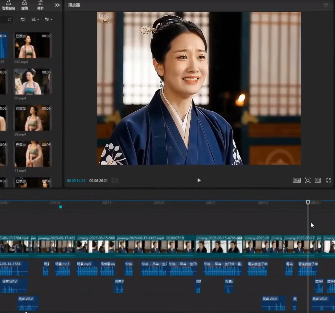
Task: Enter fullscreen preview mode
Action: [x=328, y=180]
